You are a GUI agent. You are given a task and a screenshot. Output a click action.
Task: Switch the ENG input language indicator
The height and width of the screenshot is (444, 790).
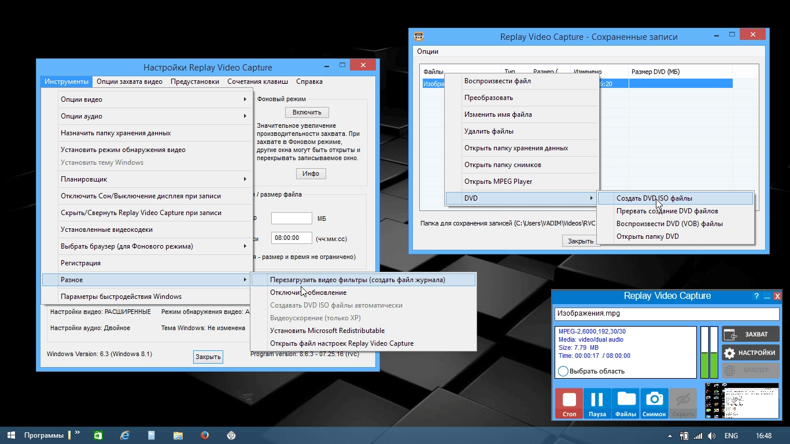click(731, 435)
